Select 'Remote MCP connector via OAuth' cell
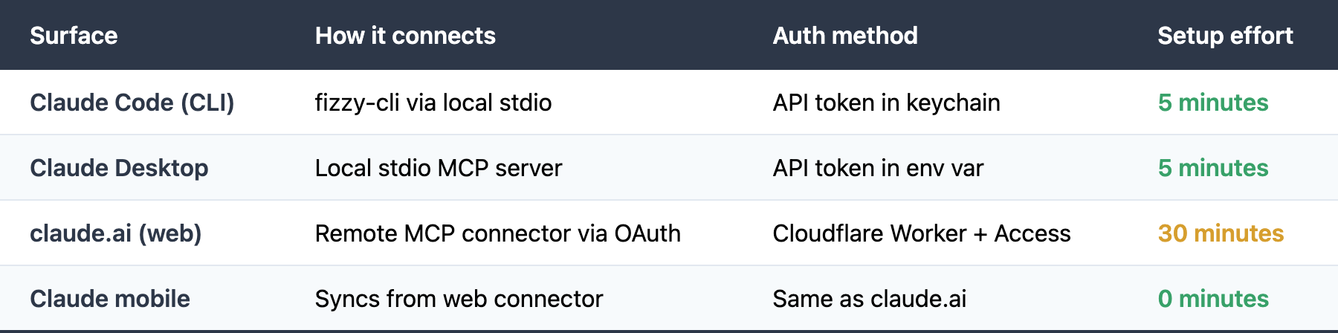 (x=498, y=233)
